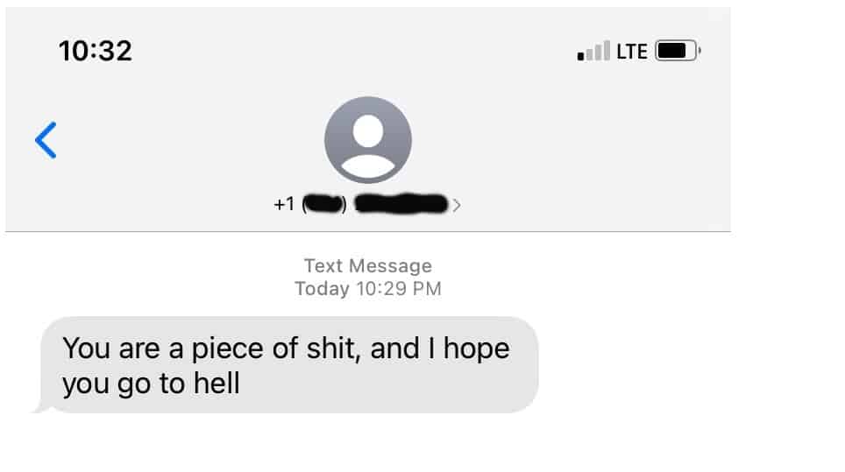Click the LTE network indicator
This screenshot has height=472, width=845.
tap(631, 51)
